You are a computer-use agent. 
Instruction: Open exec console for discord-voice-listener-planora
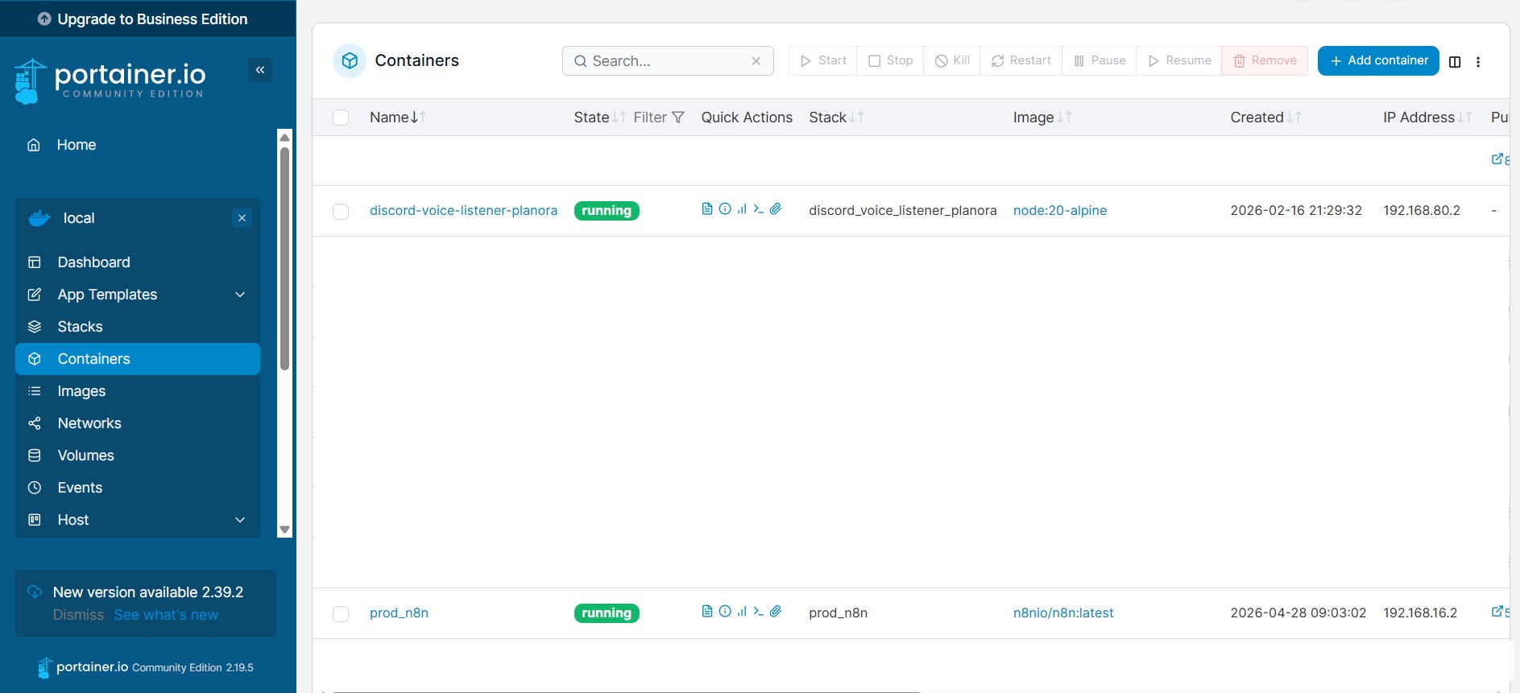[759, 209]
